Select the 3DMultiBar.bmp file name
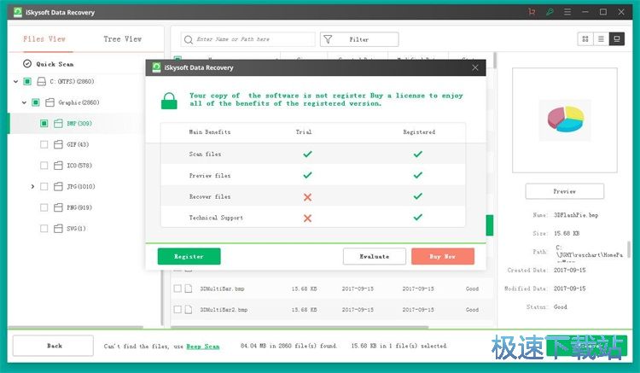 (x=222, y=288)
